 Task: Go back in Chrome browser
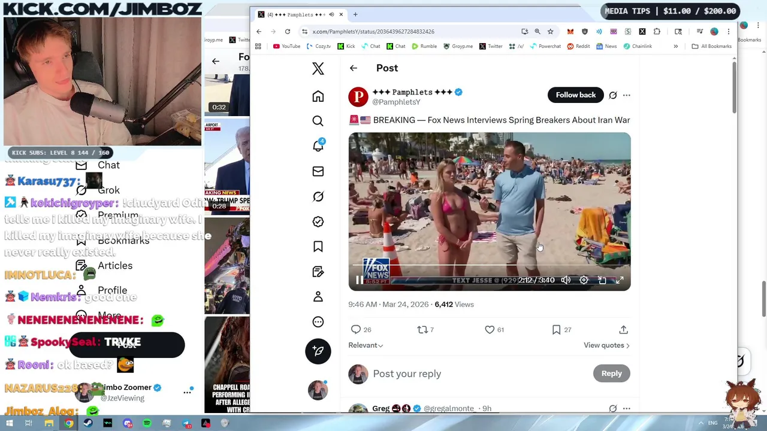259,32
